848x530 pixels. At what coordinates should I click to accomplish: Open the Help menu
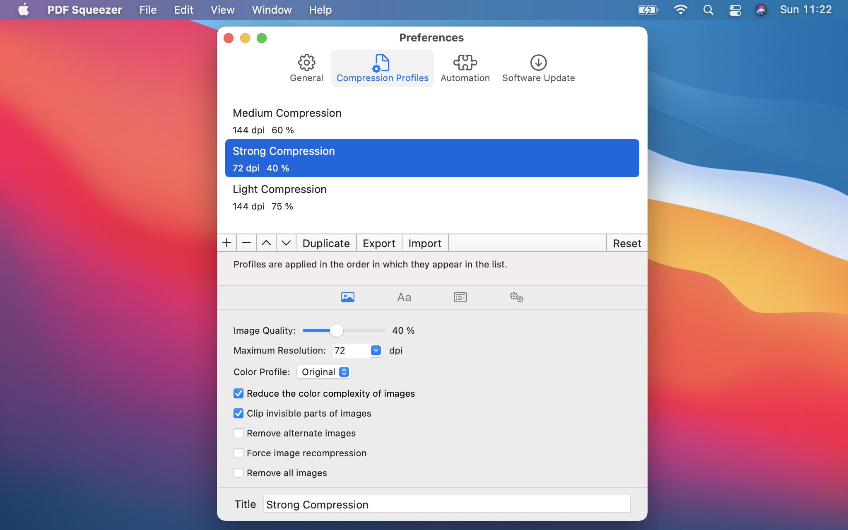(x=320, y=10)
